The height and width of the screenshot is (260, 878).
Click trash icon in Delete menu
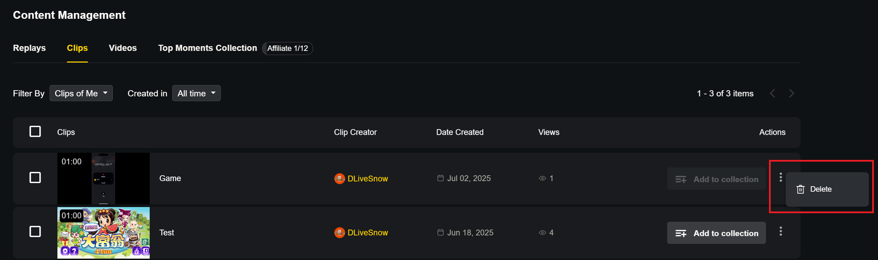tap(800, 189)
